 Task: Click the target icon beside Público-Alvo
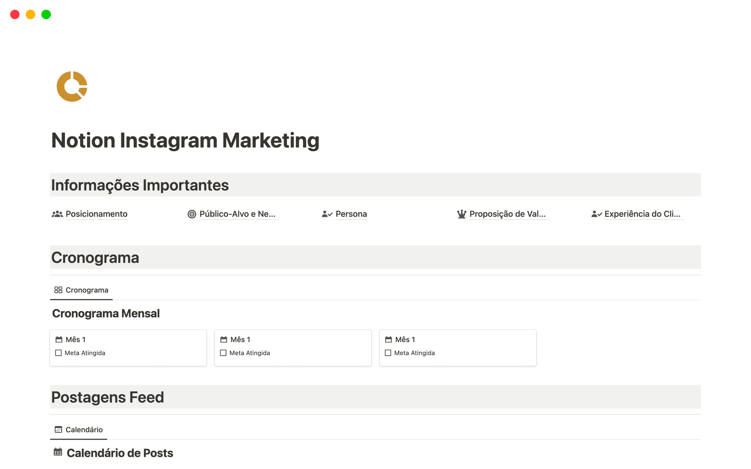(x=192, y=214)
